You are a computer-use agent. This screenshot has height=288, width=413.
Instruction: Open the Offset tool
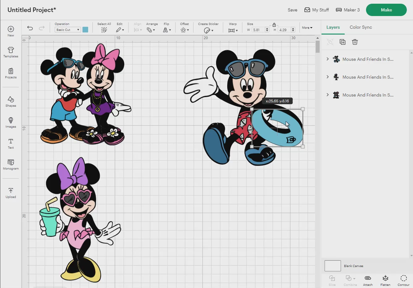[185, 30]
